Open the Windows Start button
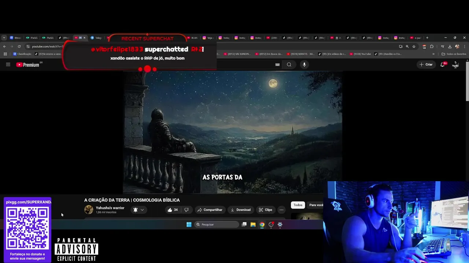This screenshot has width=469, height=263. click(x=189, y=225)
